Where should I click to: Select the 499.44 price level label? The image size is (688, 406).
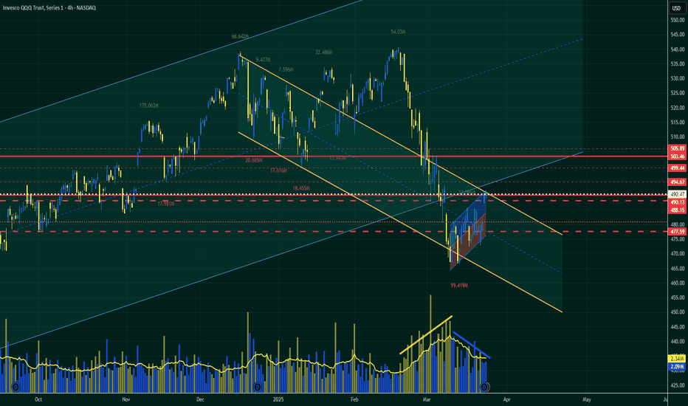678,168
